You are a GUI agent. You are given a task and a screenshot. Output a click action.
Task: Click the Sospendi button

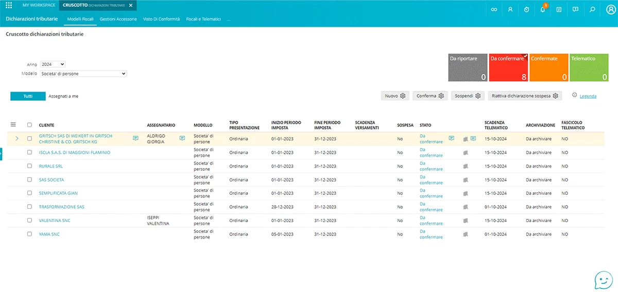pos(468,96)
